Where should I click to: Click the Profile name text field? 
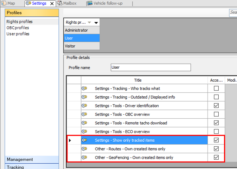(151, 67)
